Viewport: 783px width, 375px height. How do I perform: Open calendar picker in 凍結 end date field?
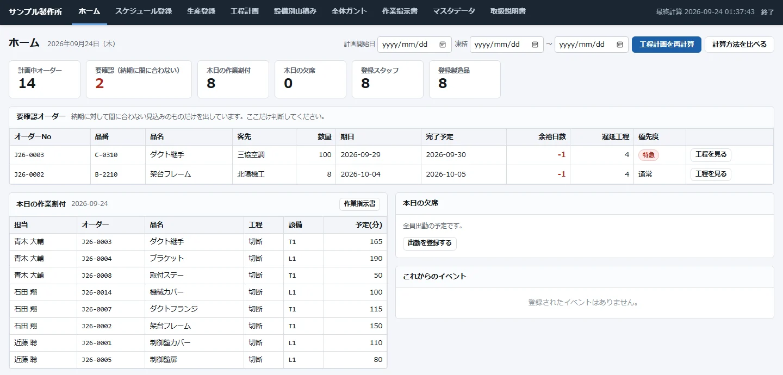click(620, 45)
